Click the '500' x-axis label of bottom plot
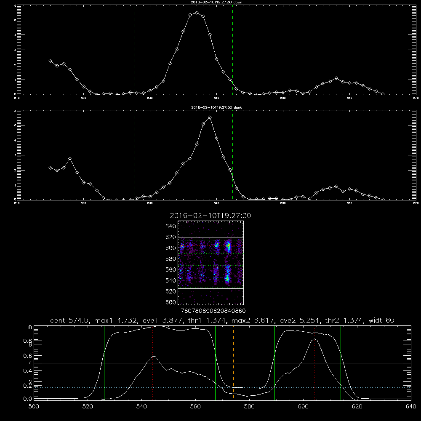This screenshot has height=421, width=421. click(34, 407)
